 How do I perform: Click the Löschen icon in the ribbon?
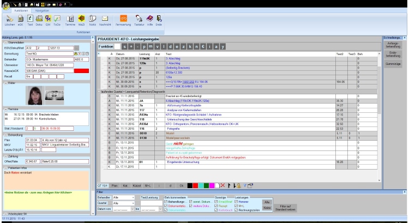pos(8,20)
